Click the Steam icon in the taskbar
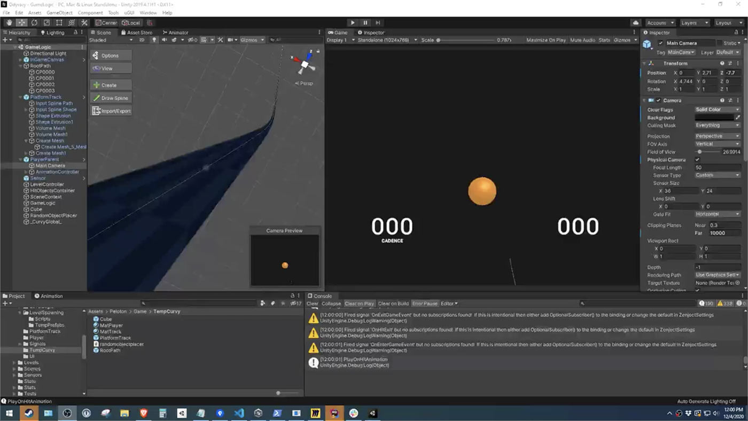 (x=28, y=413)
